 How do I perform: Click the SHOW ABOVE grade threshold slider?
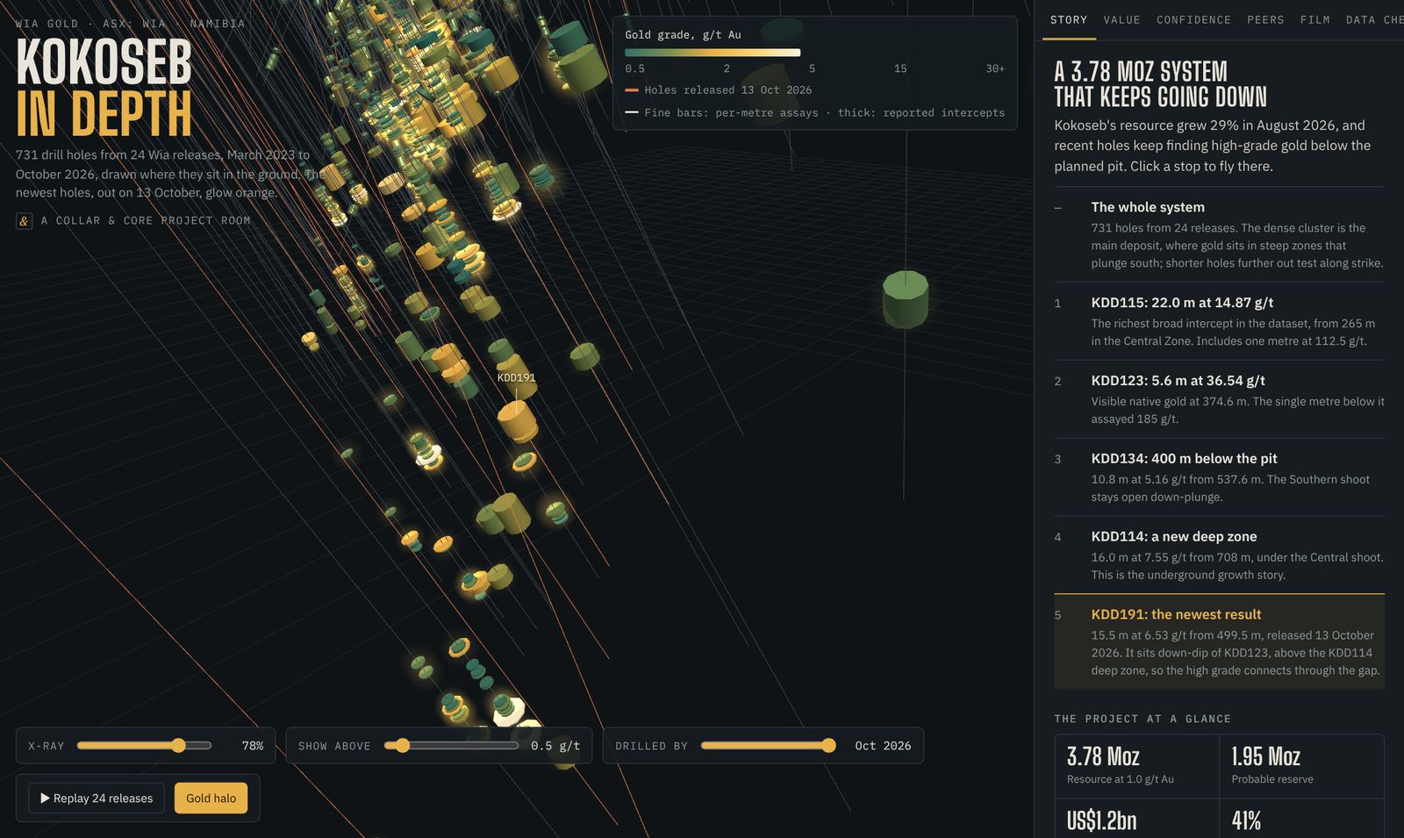tap(451, 746)
